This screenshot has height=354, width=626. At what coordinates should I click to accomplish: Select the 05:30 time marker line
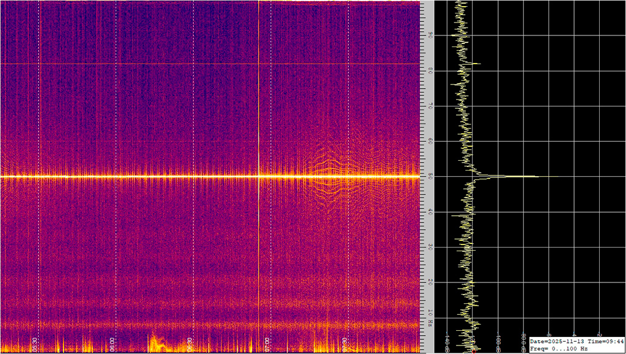(38, 183)
